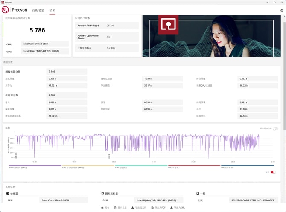Click the 导出为PDF save icon

pos(152,207)
